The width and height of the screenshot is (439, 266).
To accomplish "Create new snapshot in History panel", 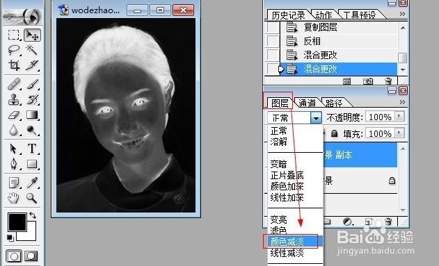I will point(367,81).
